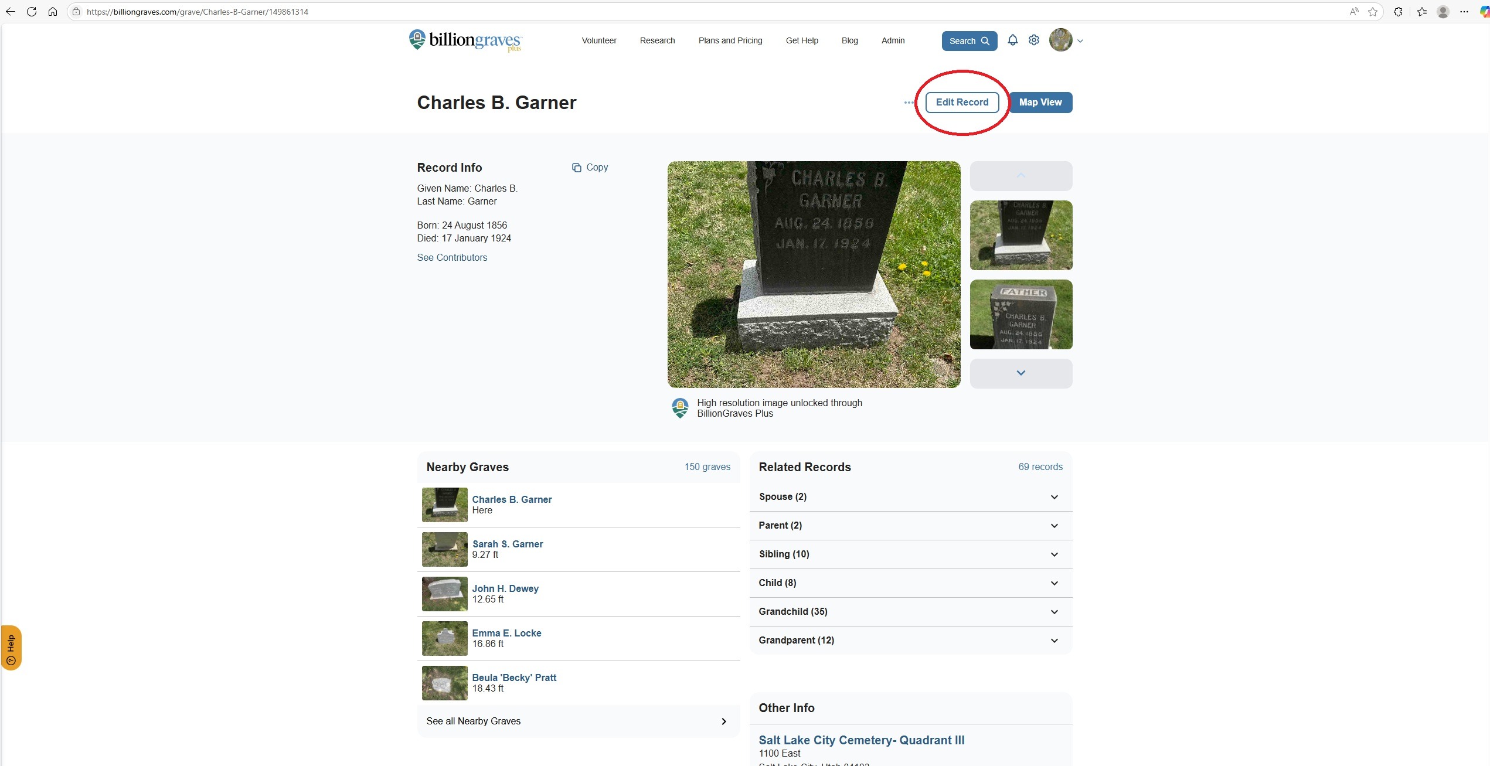Open the Beula 'Becky' Pratt grave link

(514, 678)
